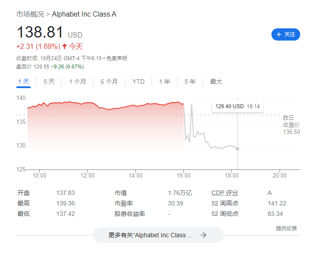Select the gray dot marker on the chart
Screen dimensions: 322x256
(x=237, y=149)
